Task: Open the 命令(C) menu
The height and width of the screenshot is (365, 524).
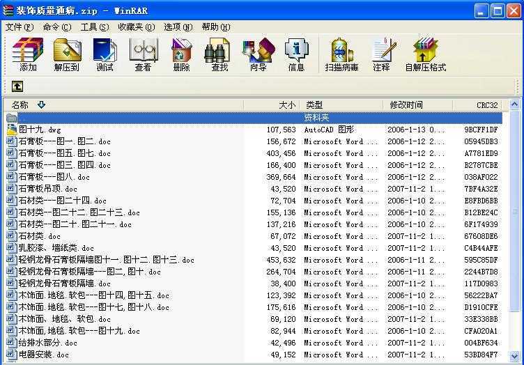Action: 57,27
